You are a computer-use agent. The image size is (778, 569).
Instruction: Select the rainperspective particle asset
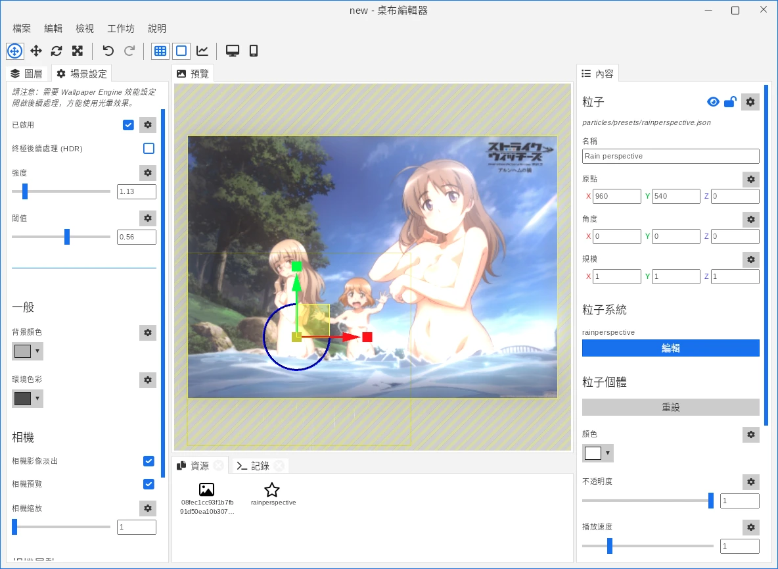tap(273, 494)
